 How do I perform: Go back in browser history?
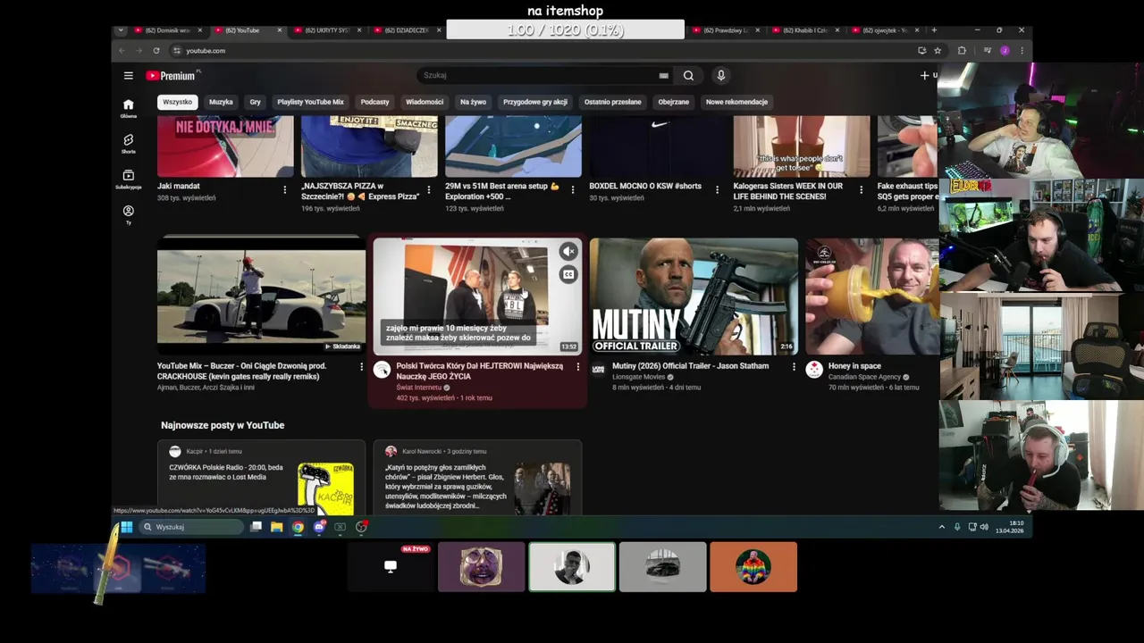point(122,51)
